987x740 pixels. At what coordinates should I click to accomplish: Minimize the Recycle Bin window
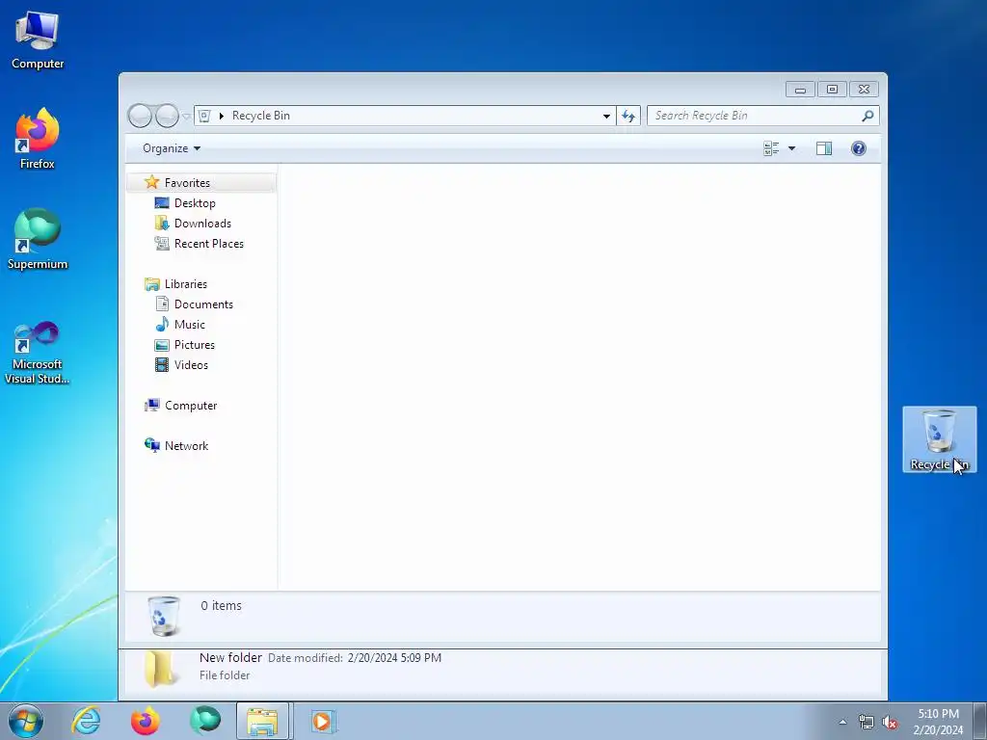[800, 90]
